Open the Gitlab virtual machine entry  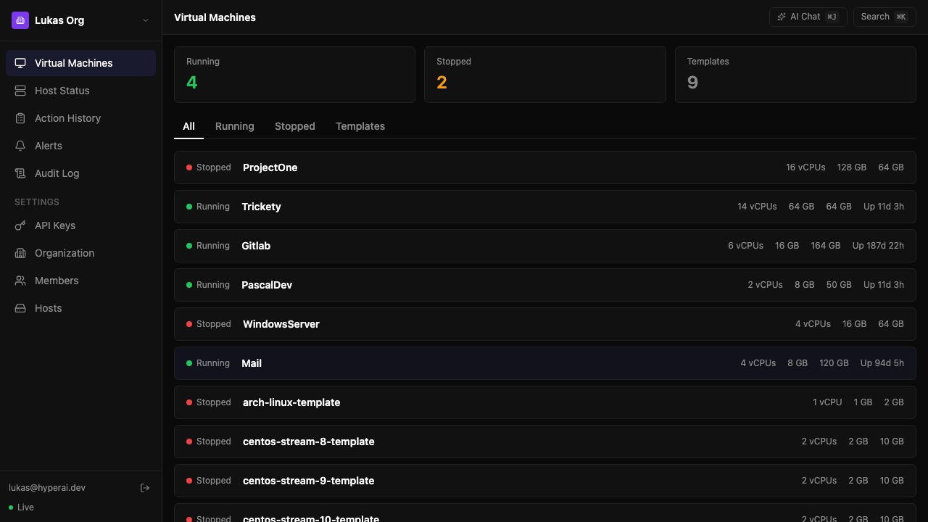click(544, 246)
